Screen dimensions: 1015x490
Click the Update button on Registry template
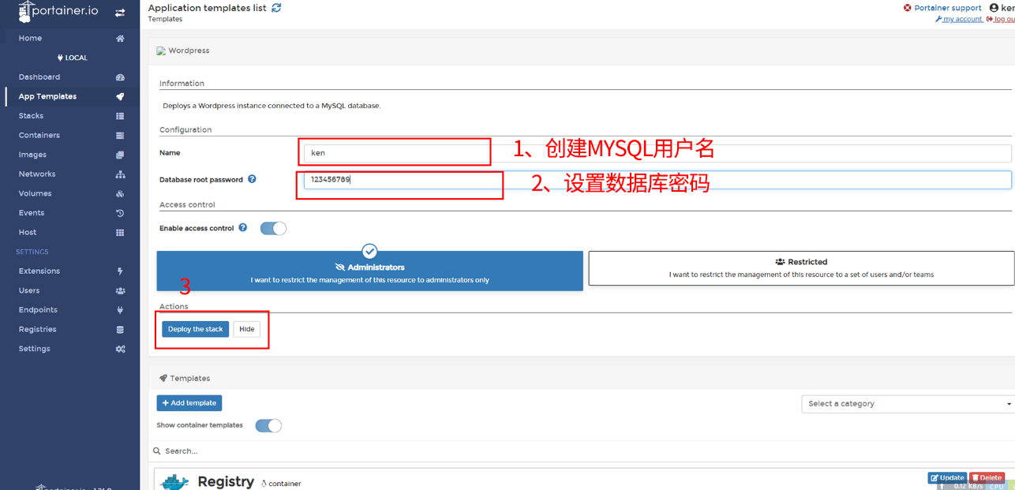tap(947, 478)
